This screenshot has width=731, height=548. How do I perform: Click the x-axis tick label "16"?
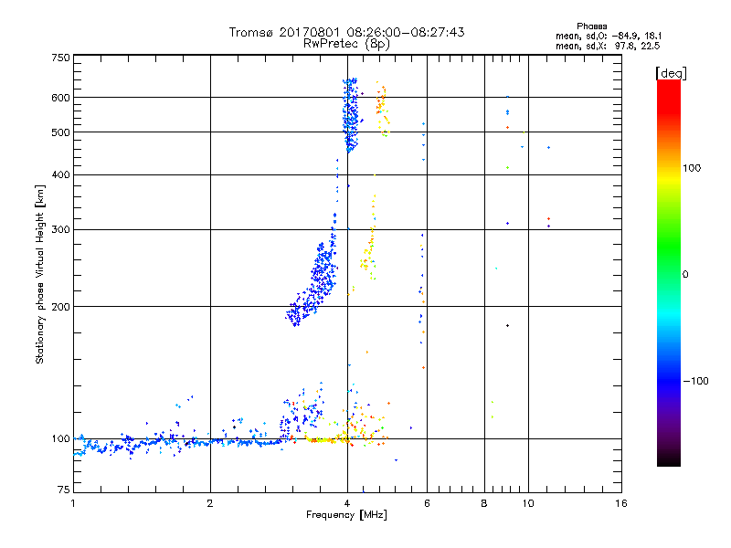tap(621, 503)
